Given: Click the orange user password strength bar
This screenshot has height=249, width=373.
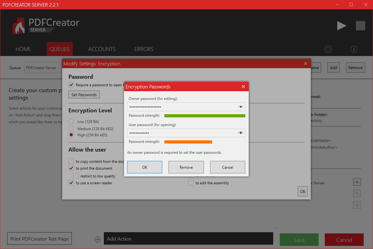Looking at the screenshot, I should pos(188,142).
